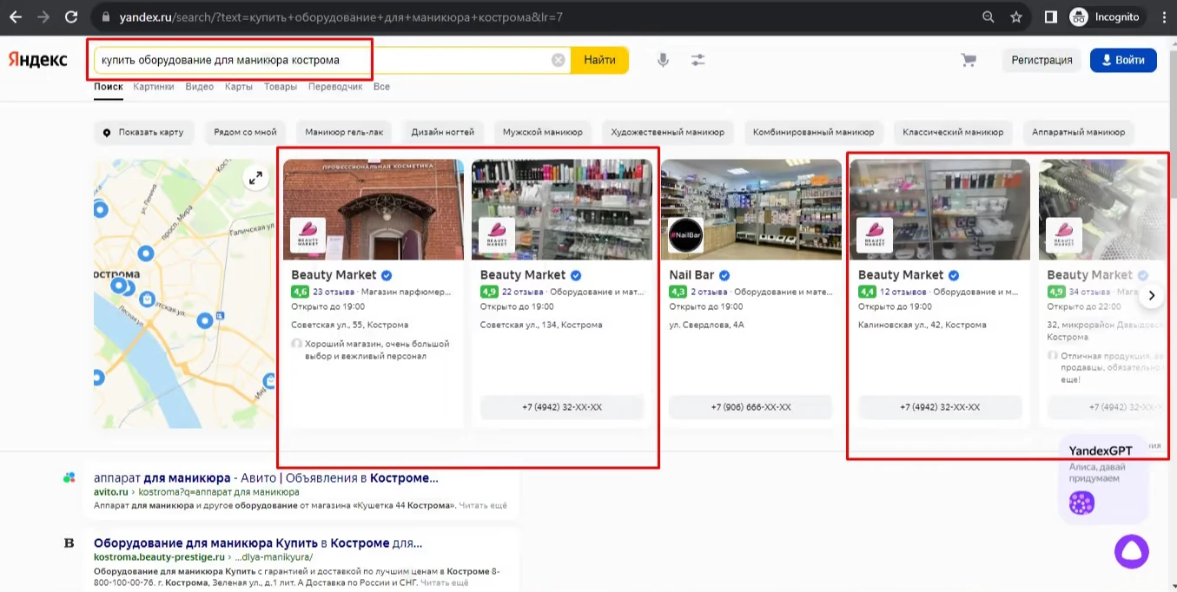
Task: Open the Все services tab
Action: coord(381,87)
